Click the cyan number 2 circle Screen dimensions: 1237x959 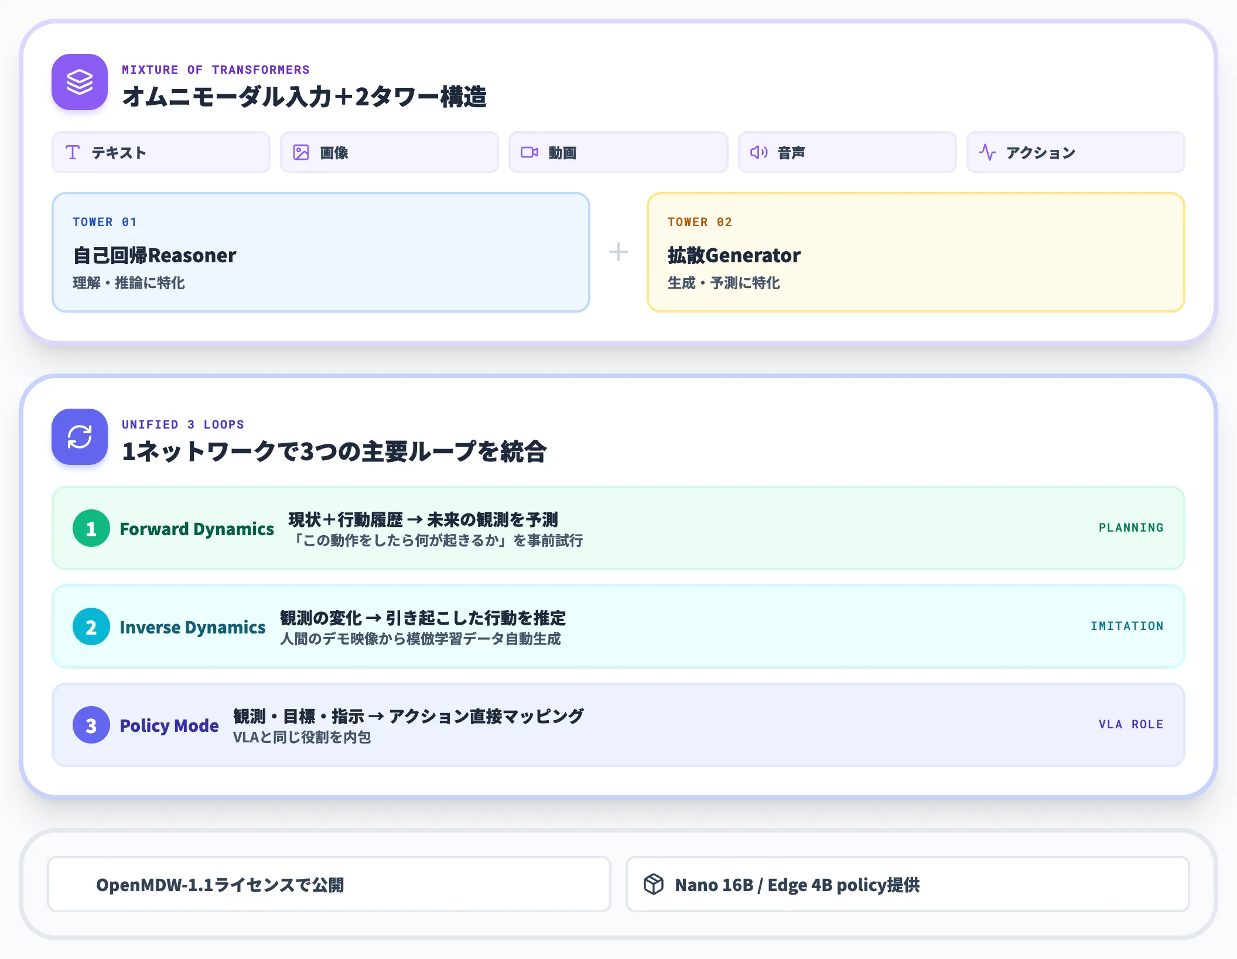(x=91, y=626)
